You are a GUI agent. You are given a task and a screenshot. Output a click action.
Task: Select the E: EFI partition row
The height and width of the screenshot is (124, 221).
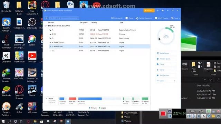100,34
